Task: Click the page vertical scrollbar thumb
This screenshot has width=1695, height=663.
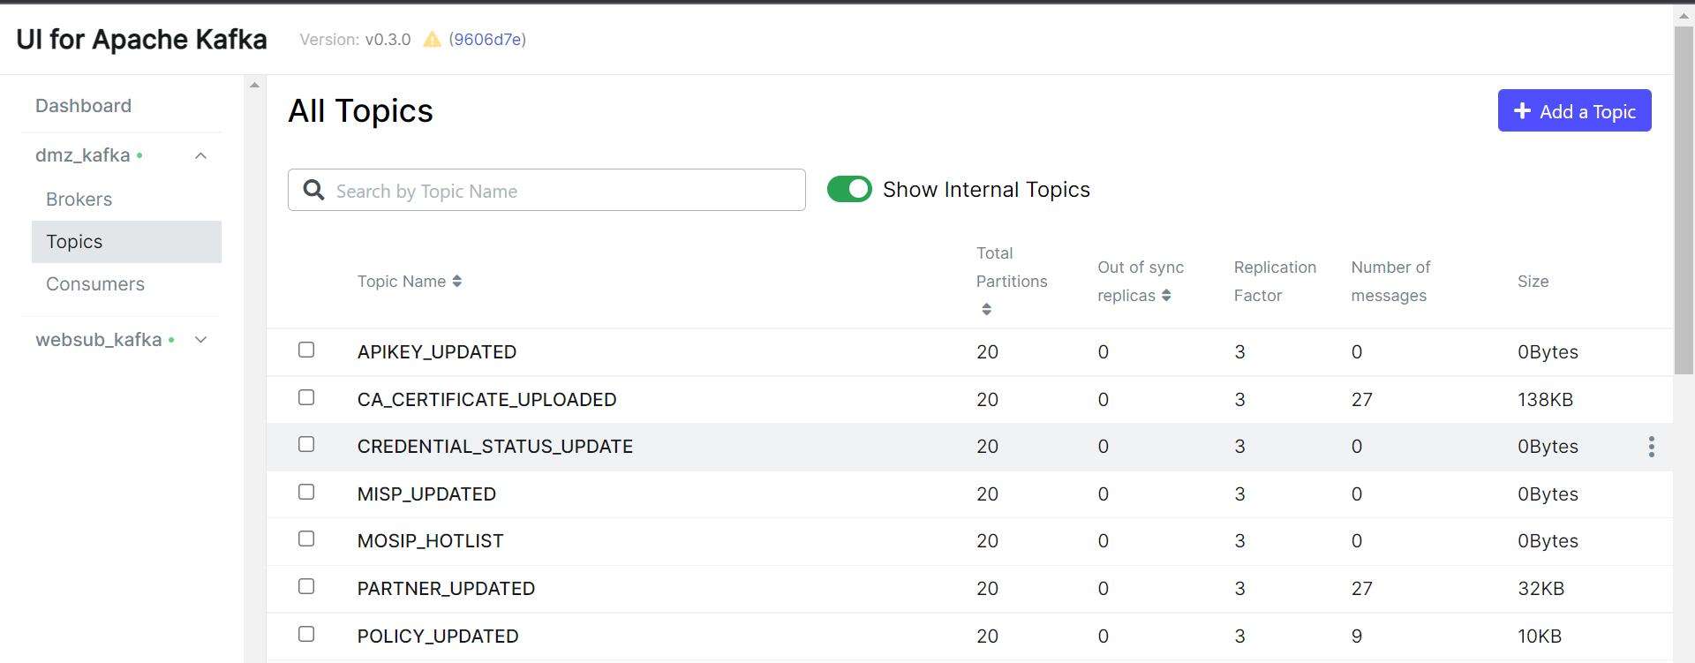Action: coord(1684,200)
